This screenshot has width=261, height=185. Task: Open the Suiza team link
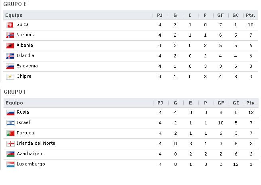click(22, 24)
